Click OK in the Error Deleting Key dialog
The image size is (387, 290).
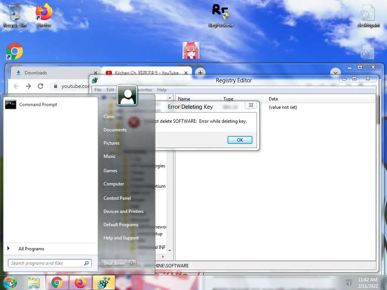coord(240,140)
